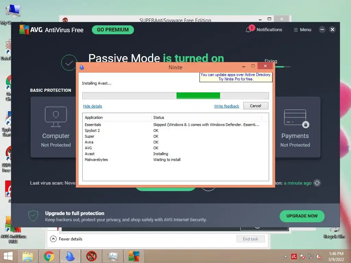
Task: Open the AVG Menu
Action: (302, 30)
